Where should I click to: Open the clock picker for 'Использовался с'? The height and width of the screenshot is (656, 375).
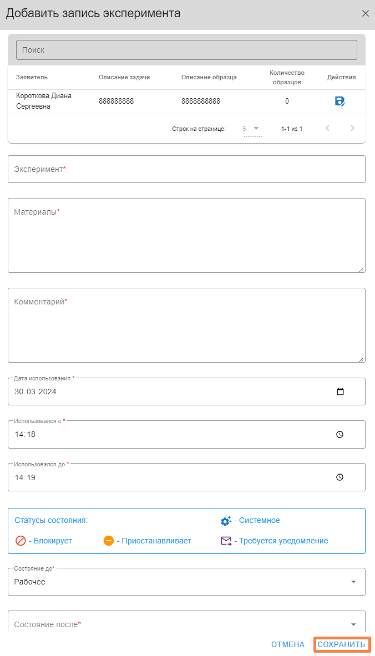click(x=340, y=434)
